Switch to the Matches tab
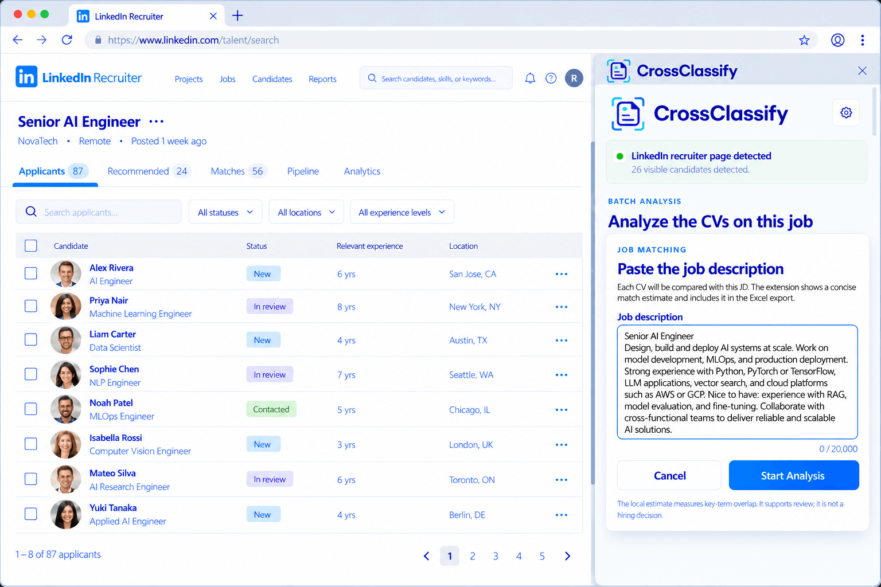The width and height of the screenshot is (881, 587). click(239, 171)
